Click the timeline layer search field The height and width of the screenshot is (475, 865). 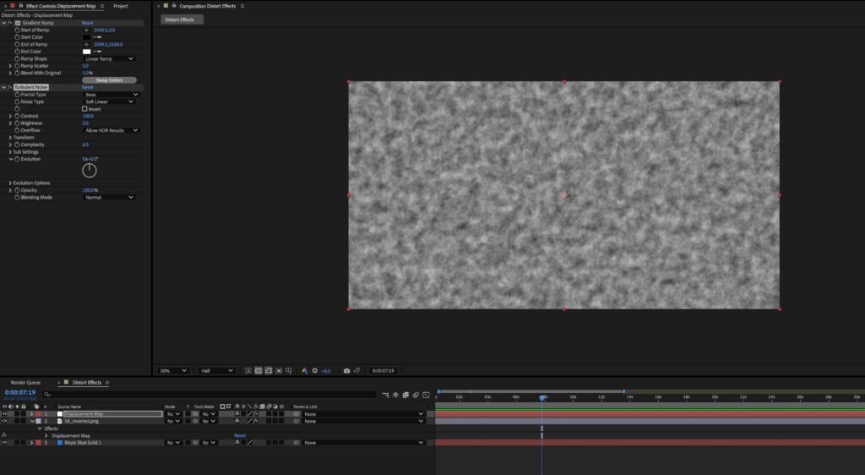(210, 395)
